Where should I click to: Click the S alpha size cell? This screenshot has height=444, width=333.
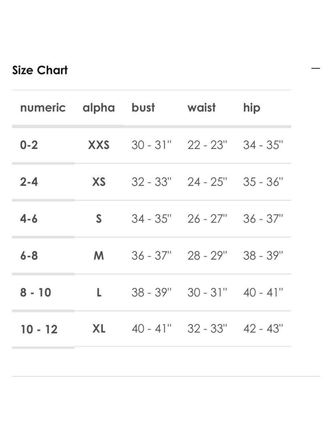[x=99, y=219]
